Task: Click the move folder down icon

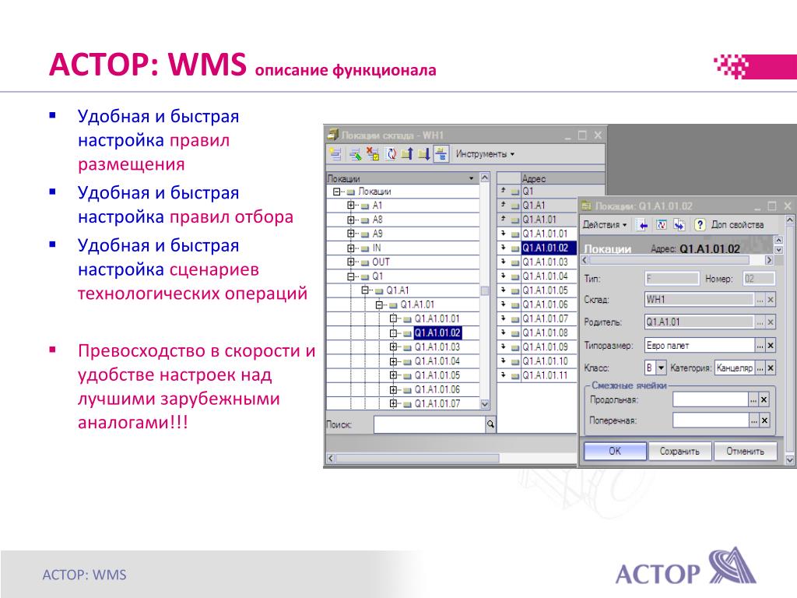Action: pyautogui.click(x=424, y=153)
